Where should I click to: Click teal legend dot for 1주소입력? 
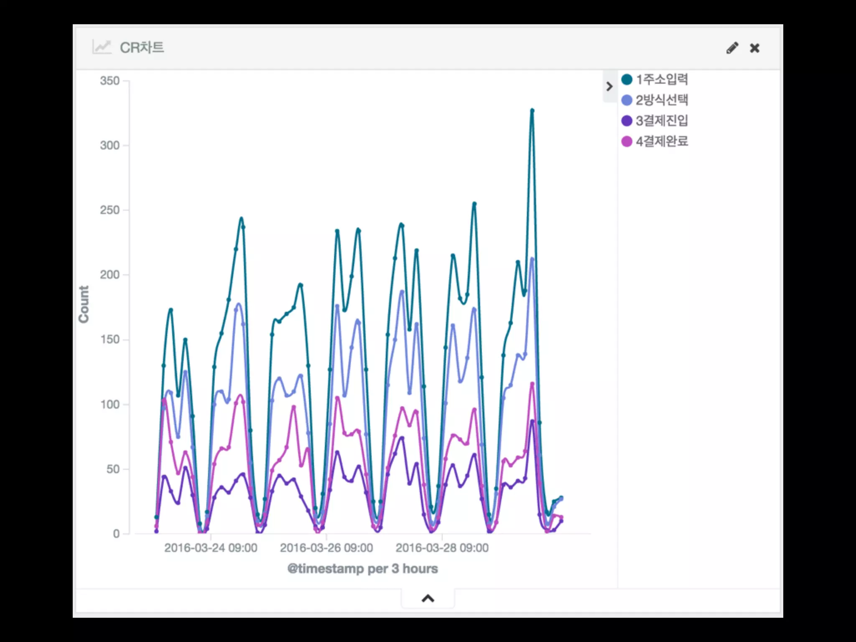point(627,79)
